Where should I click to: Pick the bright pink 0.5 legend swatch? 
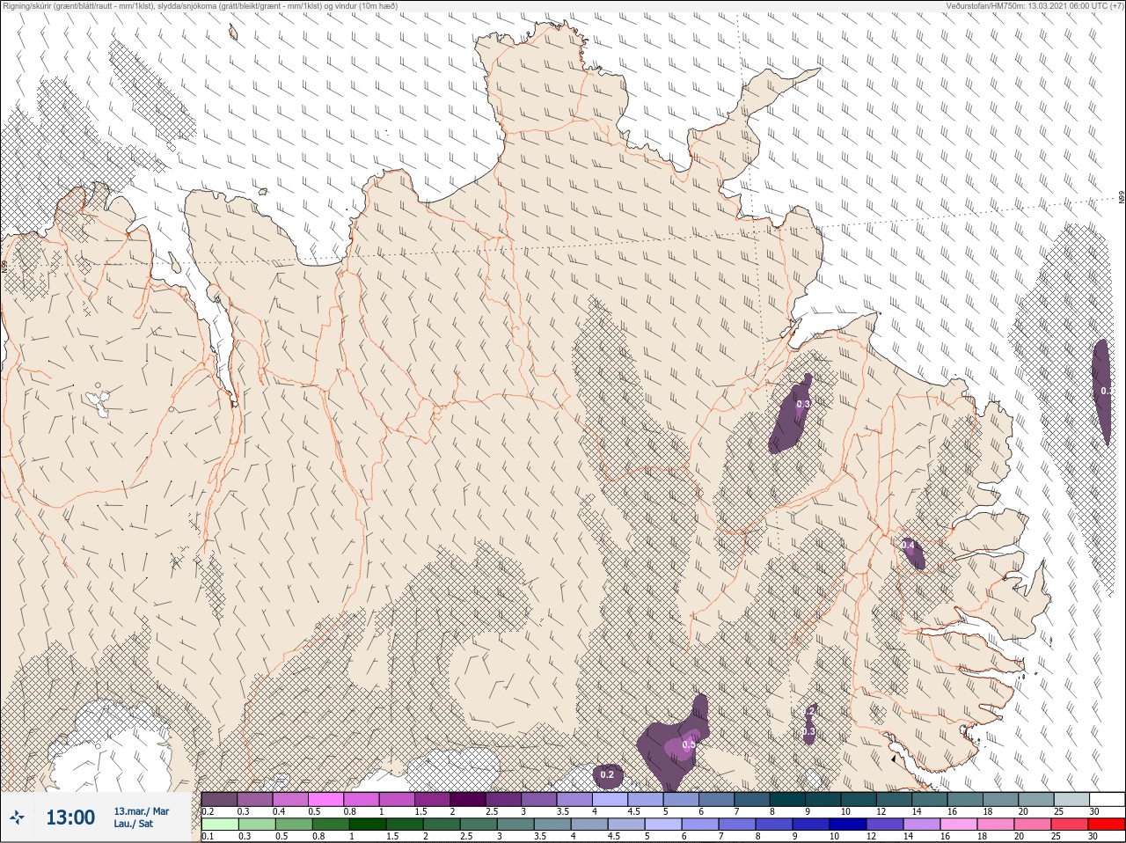point(325,799)
